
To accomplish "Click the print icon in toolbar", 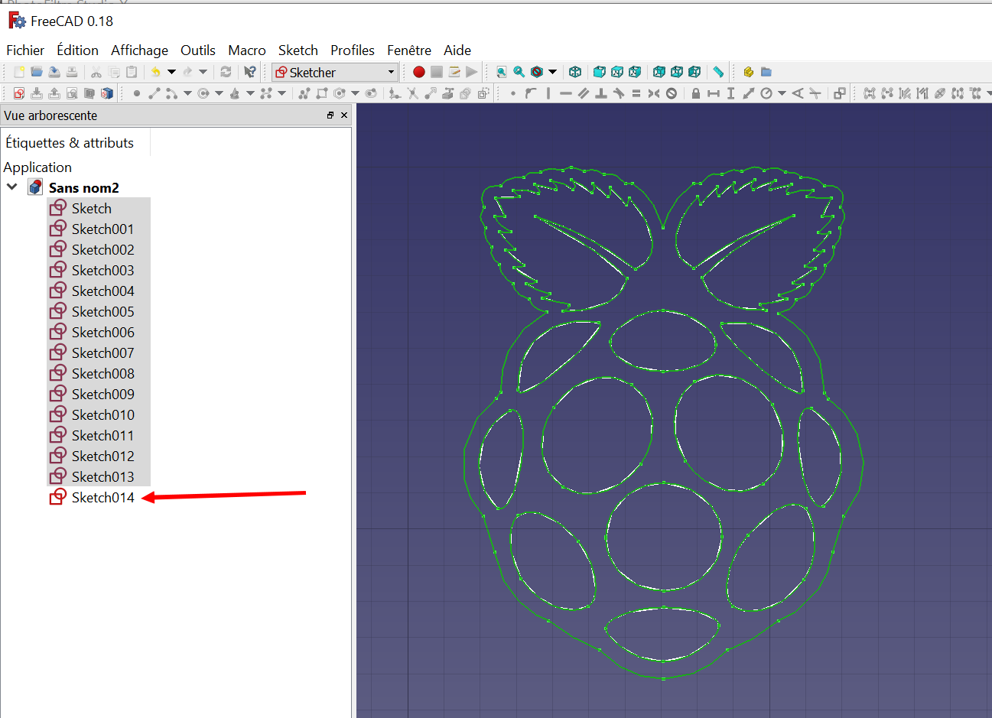I will pos(72,72).
